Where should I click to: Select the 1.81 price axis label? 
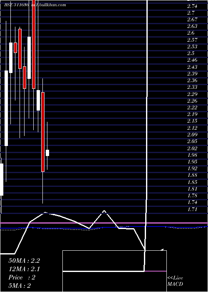[x=192, y=189]
